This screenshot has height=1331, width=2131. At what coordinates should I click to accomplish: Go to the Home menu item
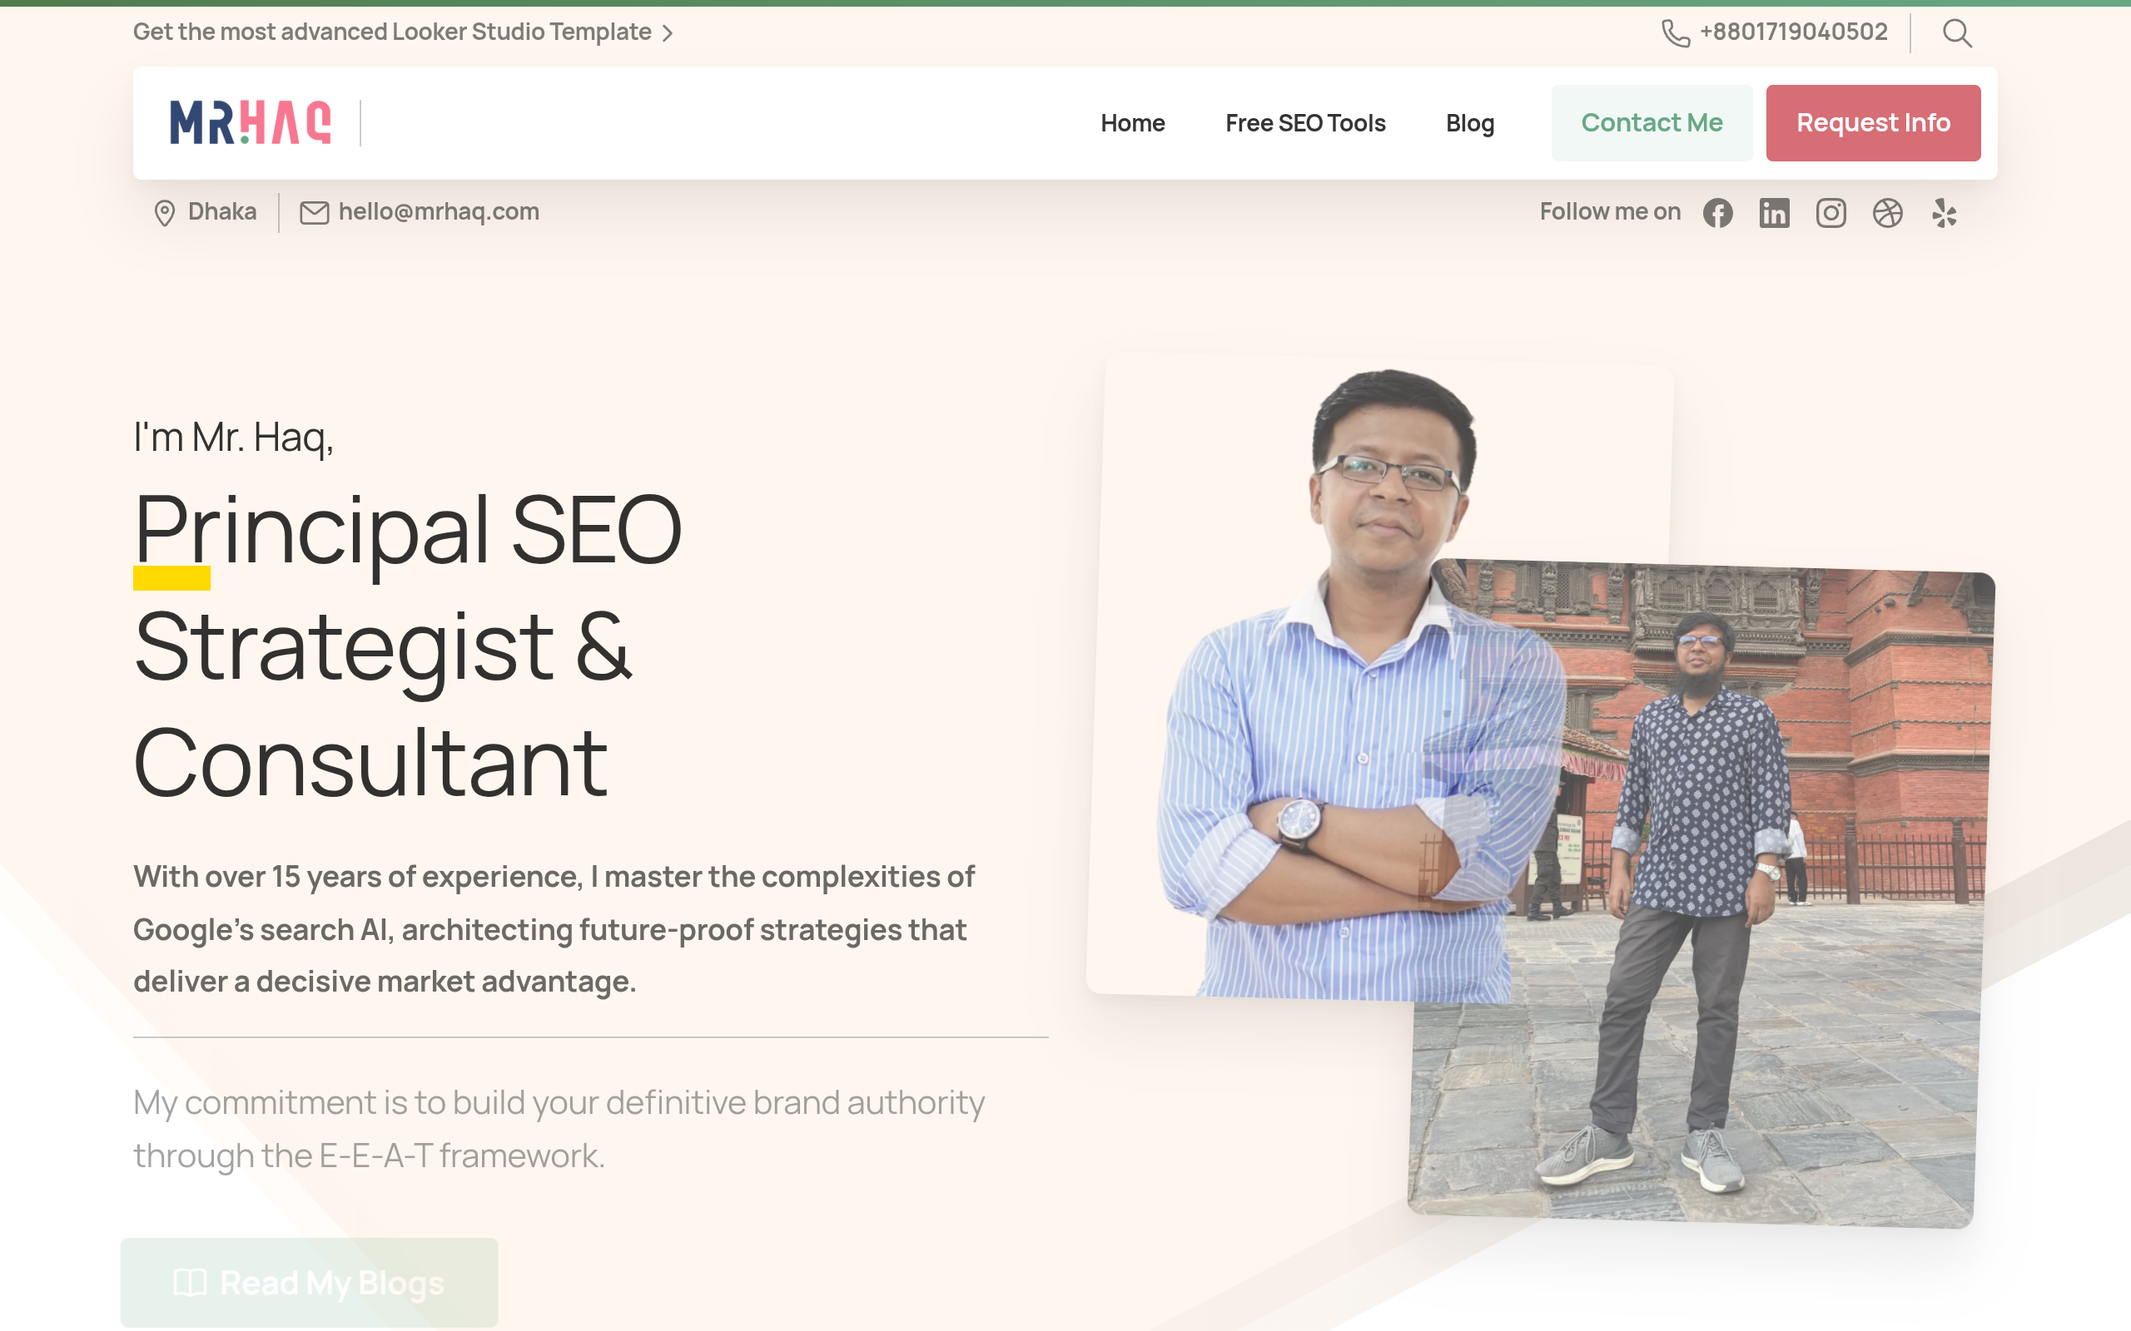tap(1132, 123)
